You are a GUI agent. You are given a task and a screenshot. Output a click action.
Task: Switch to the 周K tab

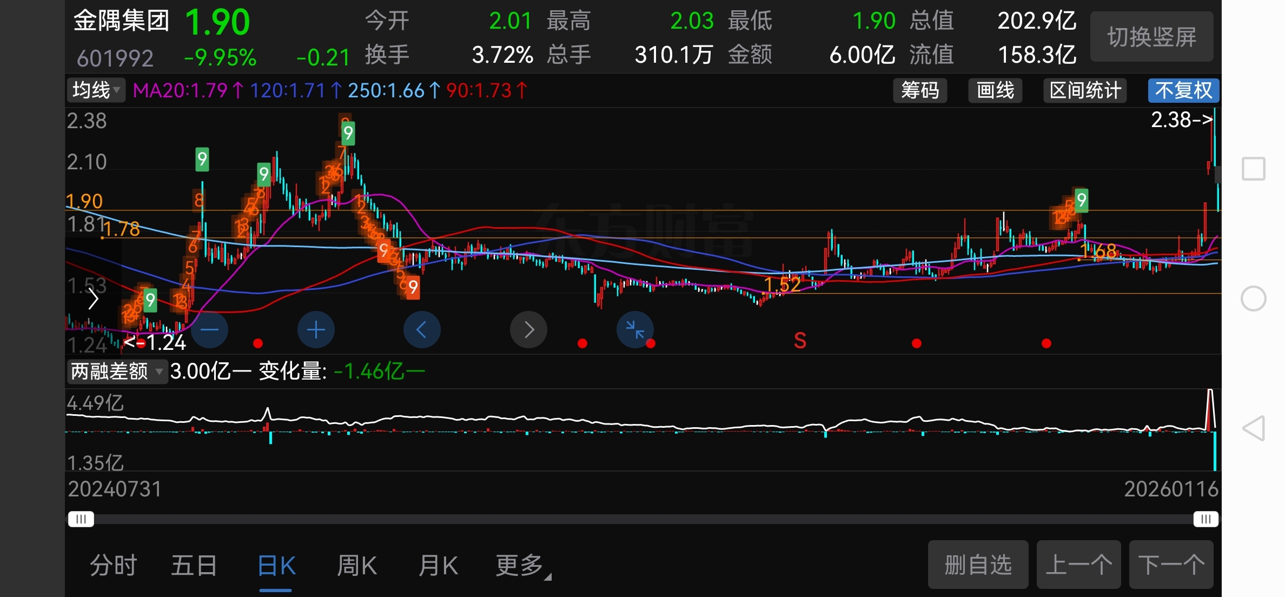coord(356,566)
